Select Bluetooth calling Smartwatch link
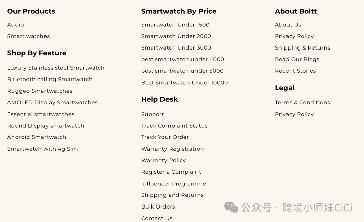Screen dimensions: 364x222 (x=50, y=80)
